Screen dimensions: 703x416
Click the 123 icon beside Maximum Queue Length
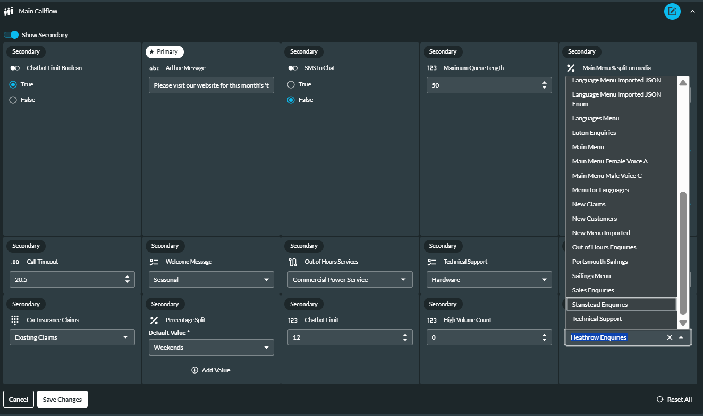coord(432,68)
